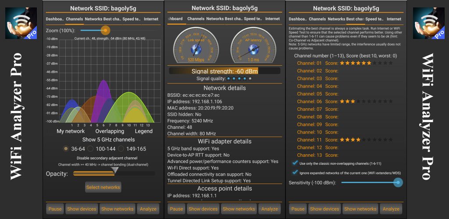Click Show networks in middle panel
Viewport: 449px width, 219px height.
pyautogui.click(x=239, y=209)
